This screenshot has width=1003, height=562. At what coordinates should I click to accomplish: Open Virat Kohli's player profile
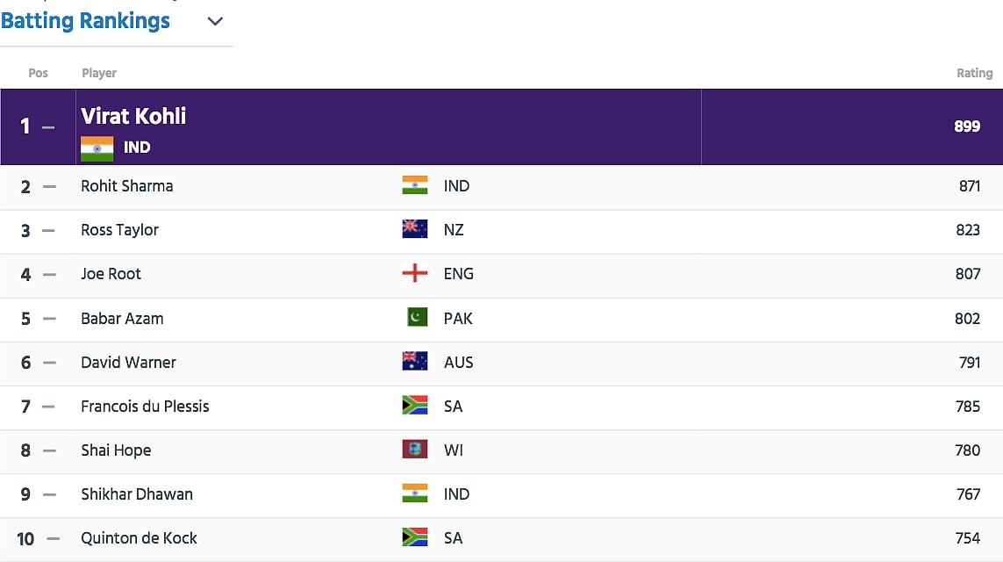pyautogui.click(x=133, y=116)
